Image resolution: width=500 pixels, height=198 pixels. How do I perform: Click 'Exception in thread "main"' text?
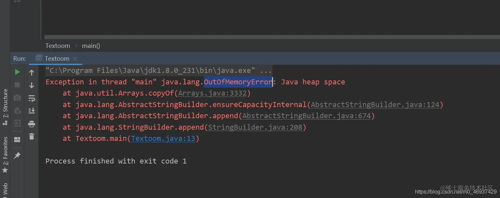(102, 82)
